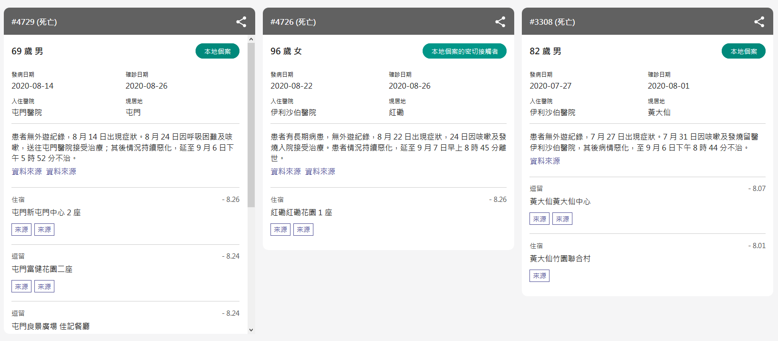Open first 資料來源 link in case #4729
The height and width of the screenshot is (341, 778).
coord(27,171)
